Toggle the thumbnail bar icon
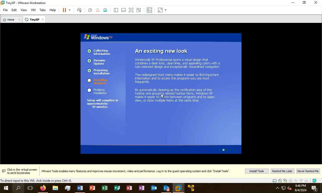The width and height of the screenshot is (322, 193). (124, 10)
